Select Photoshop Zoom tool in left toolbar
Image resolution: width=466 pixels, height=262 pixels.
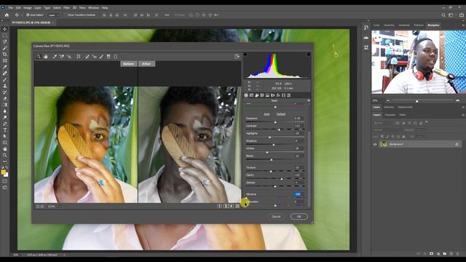click(5, 155)
